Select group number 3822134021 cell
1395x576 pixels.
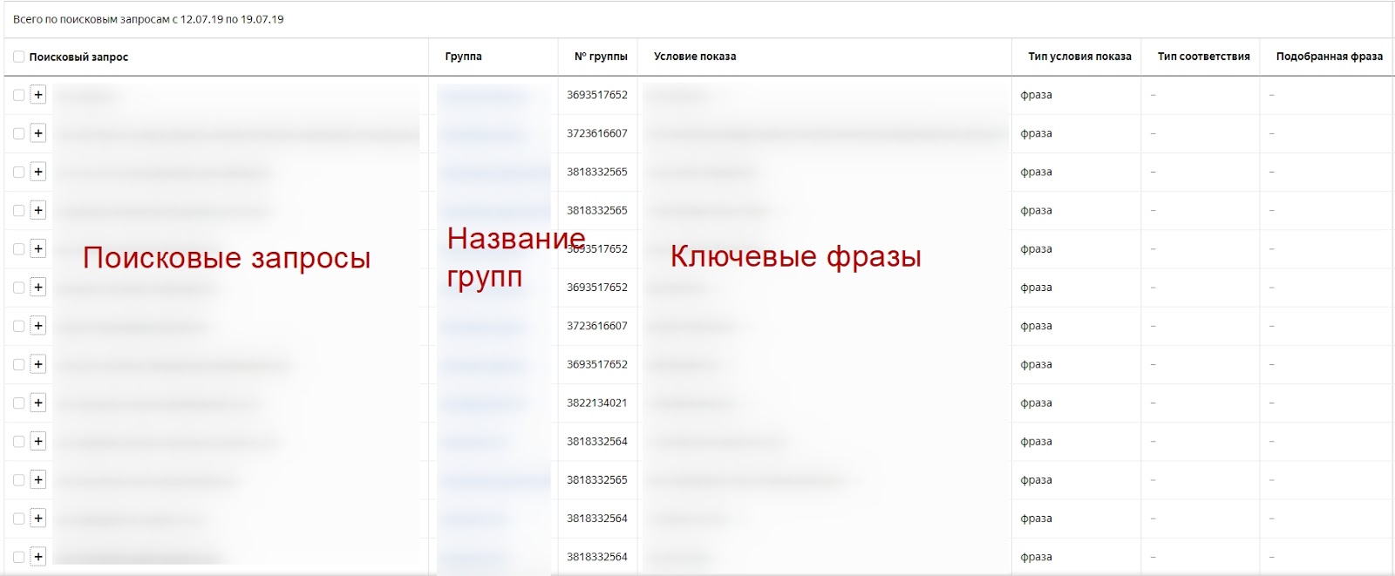[x=597, y=403]
